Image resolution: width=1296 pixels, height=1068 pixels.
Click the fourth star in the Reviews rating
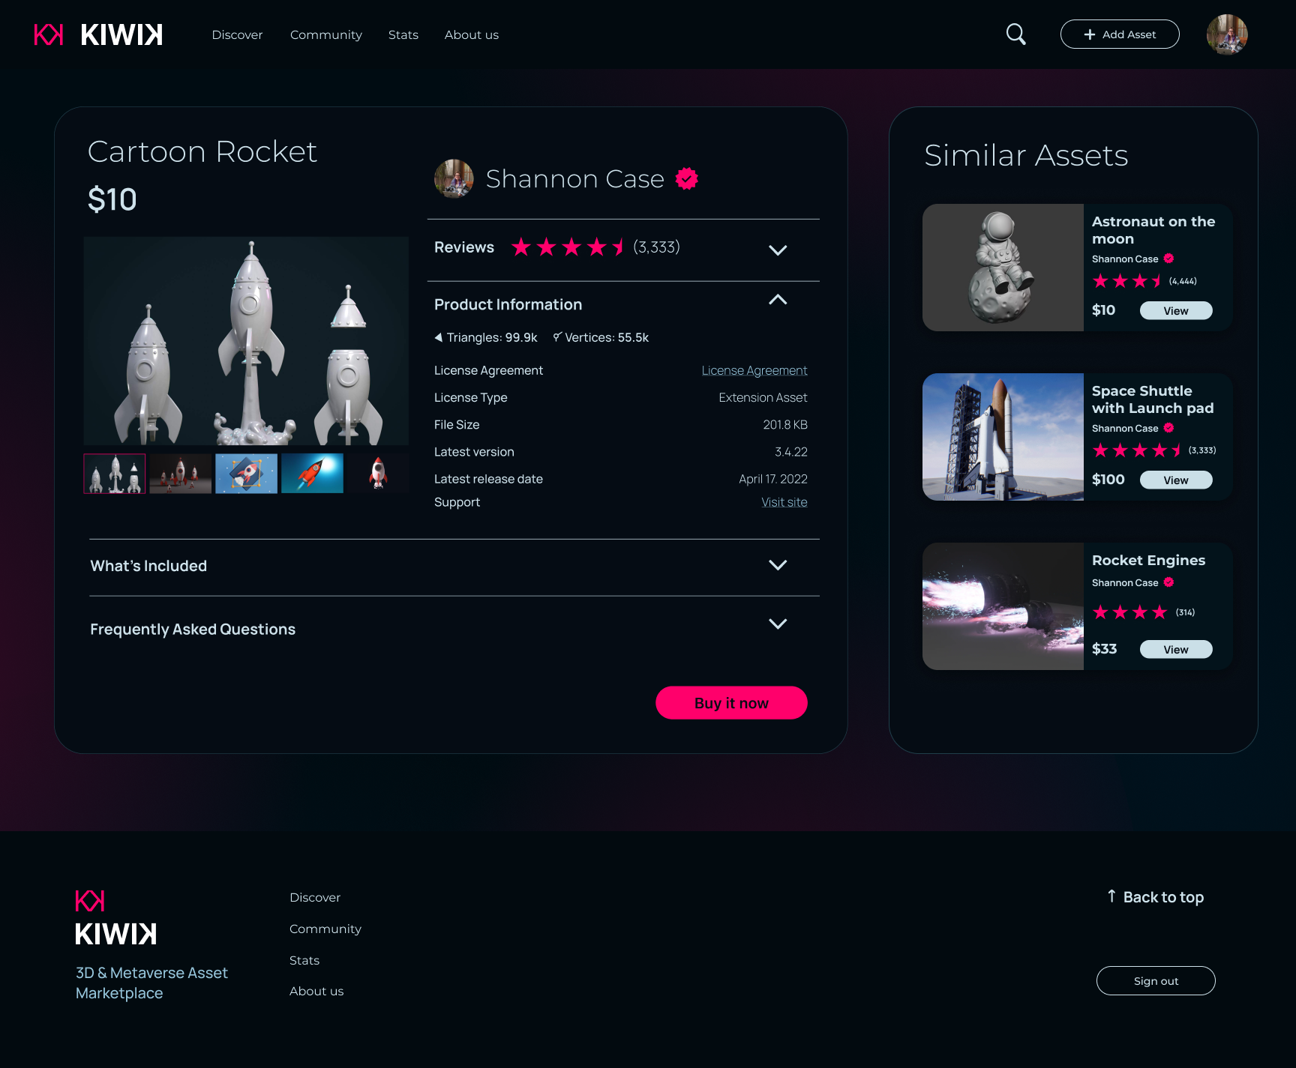point(596,247)
